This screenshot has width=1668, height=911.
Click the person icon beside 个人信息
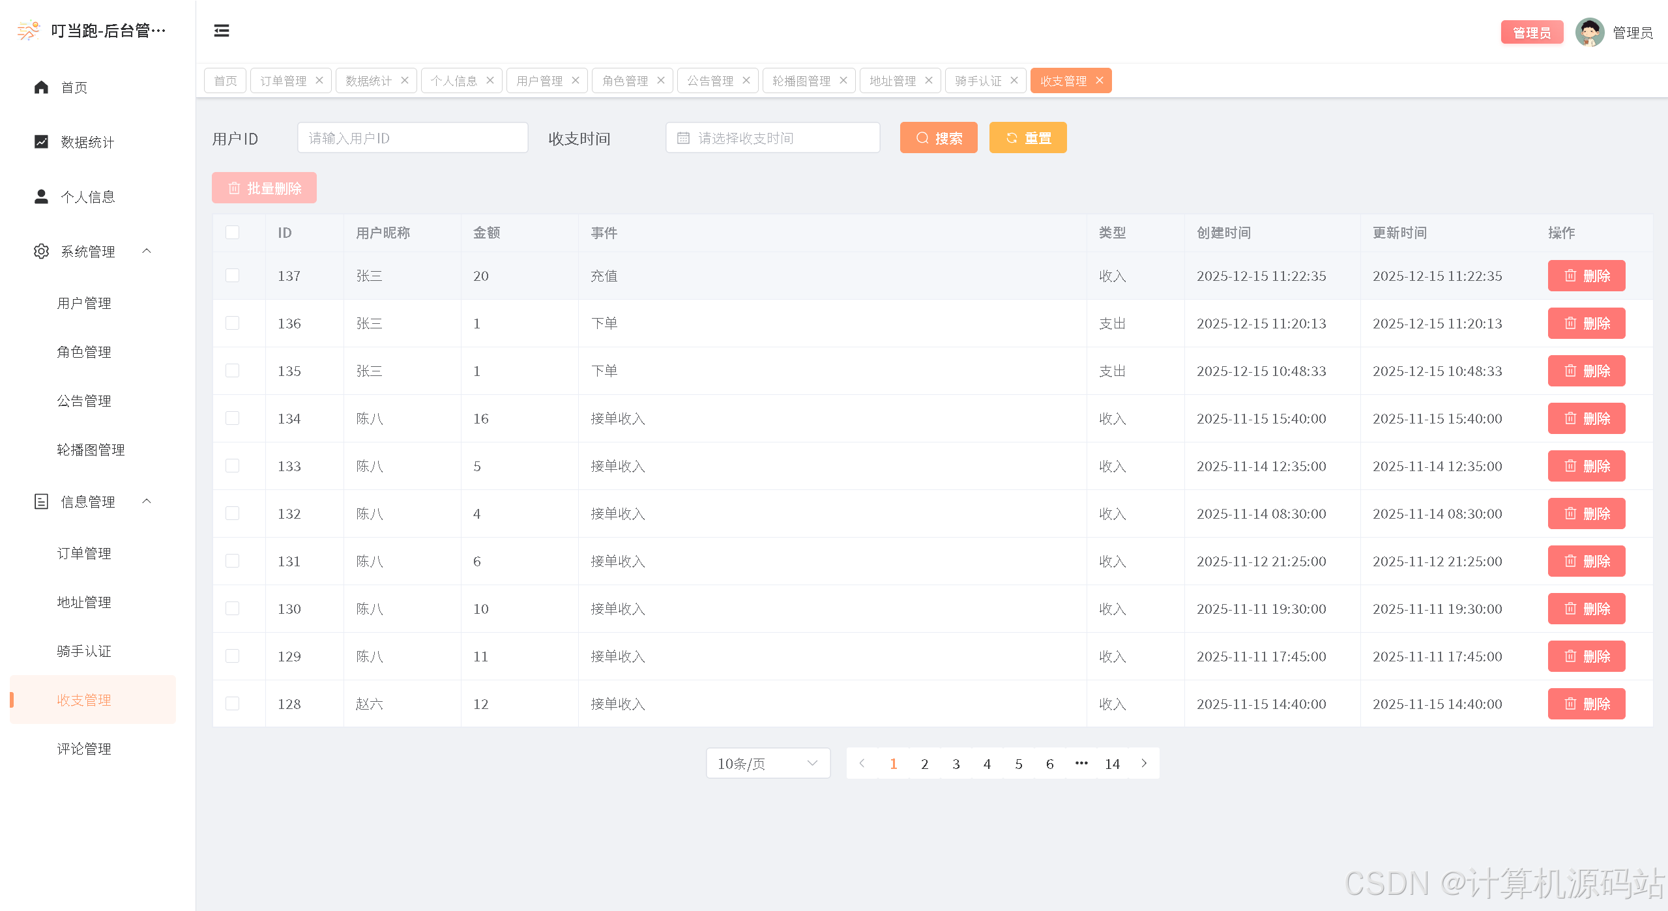pyautogui.click(x=41, y=197)
